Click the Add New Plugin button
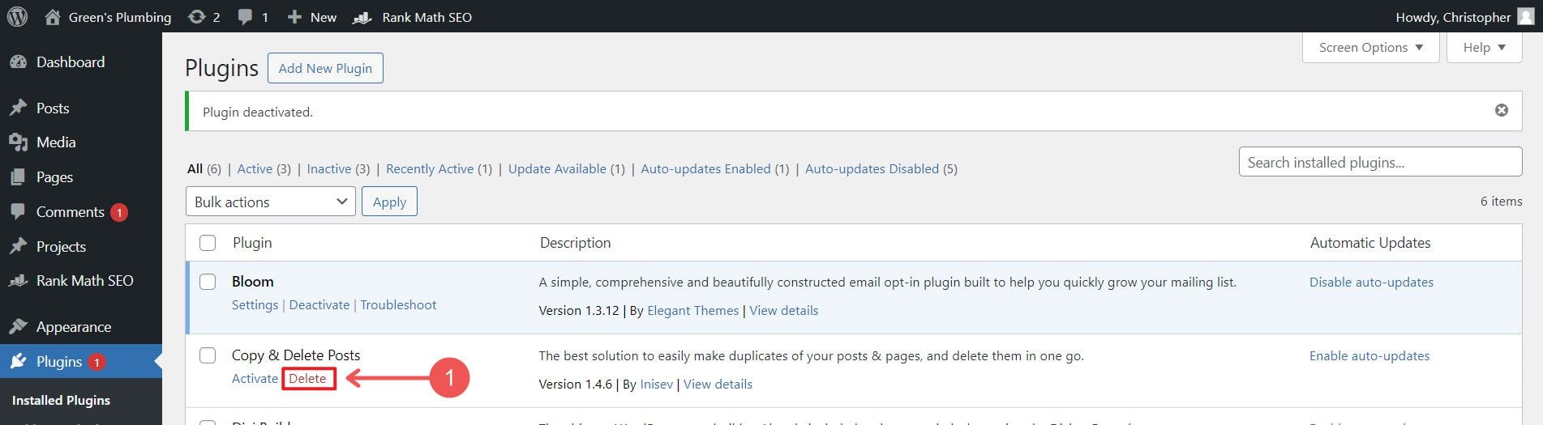 click(x=325, y=69)
